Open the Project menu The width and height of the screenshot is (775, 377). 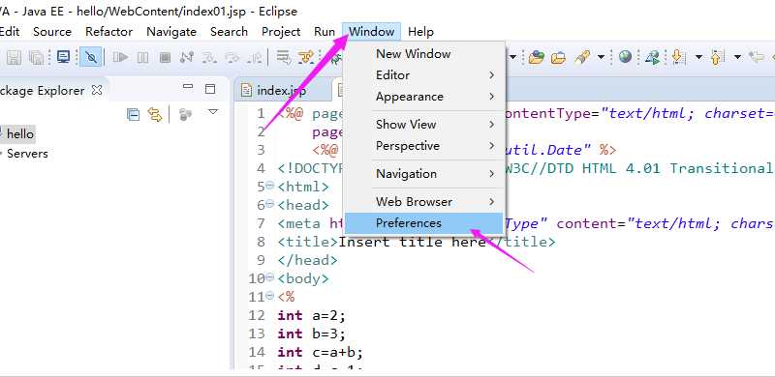pos(281,32)
